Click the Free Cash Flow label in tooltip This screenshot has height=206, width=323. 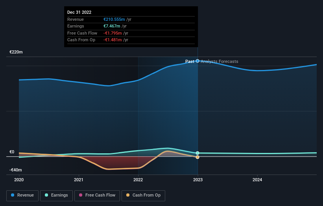pyautogui.click(x=82, y=33)
